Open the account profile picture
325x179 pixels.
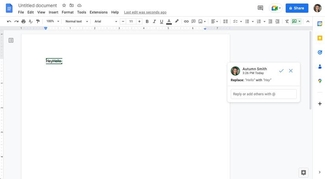coord(318,8)
